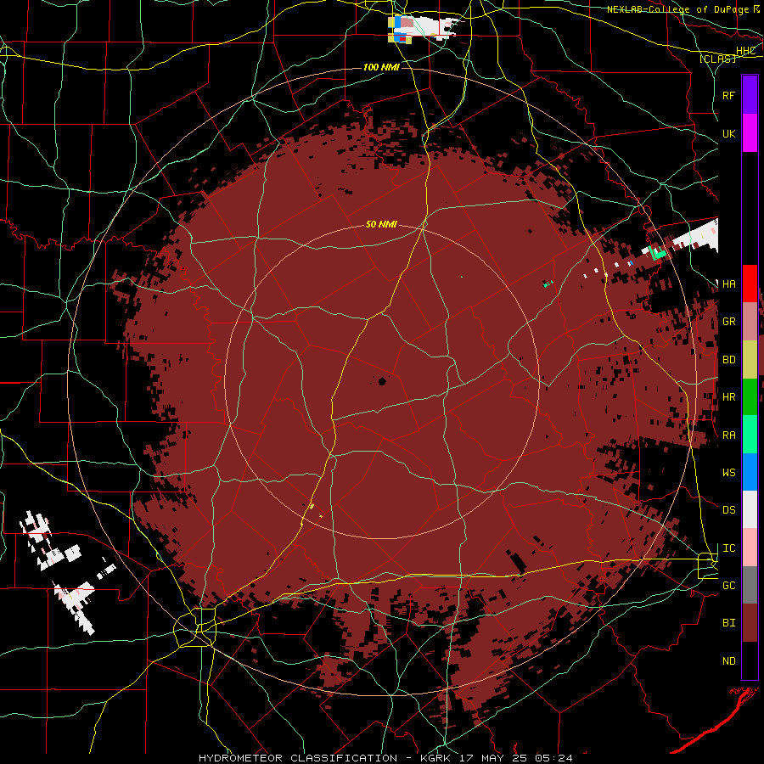Click the BD yellow legend swatch
Screen dimensions: 764x764
click(750, 360)
